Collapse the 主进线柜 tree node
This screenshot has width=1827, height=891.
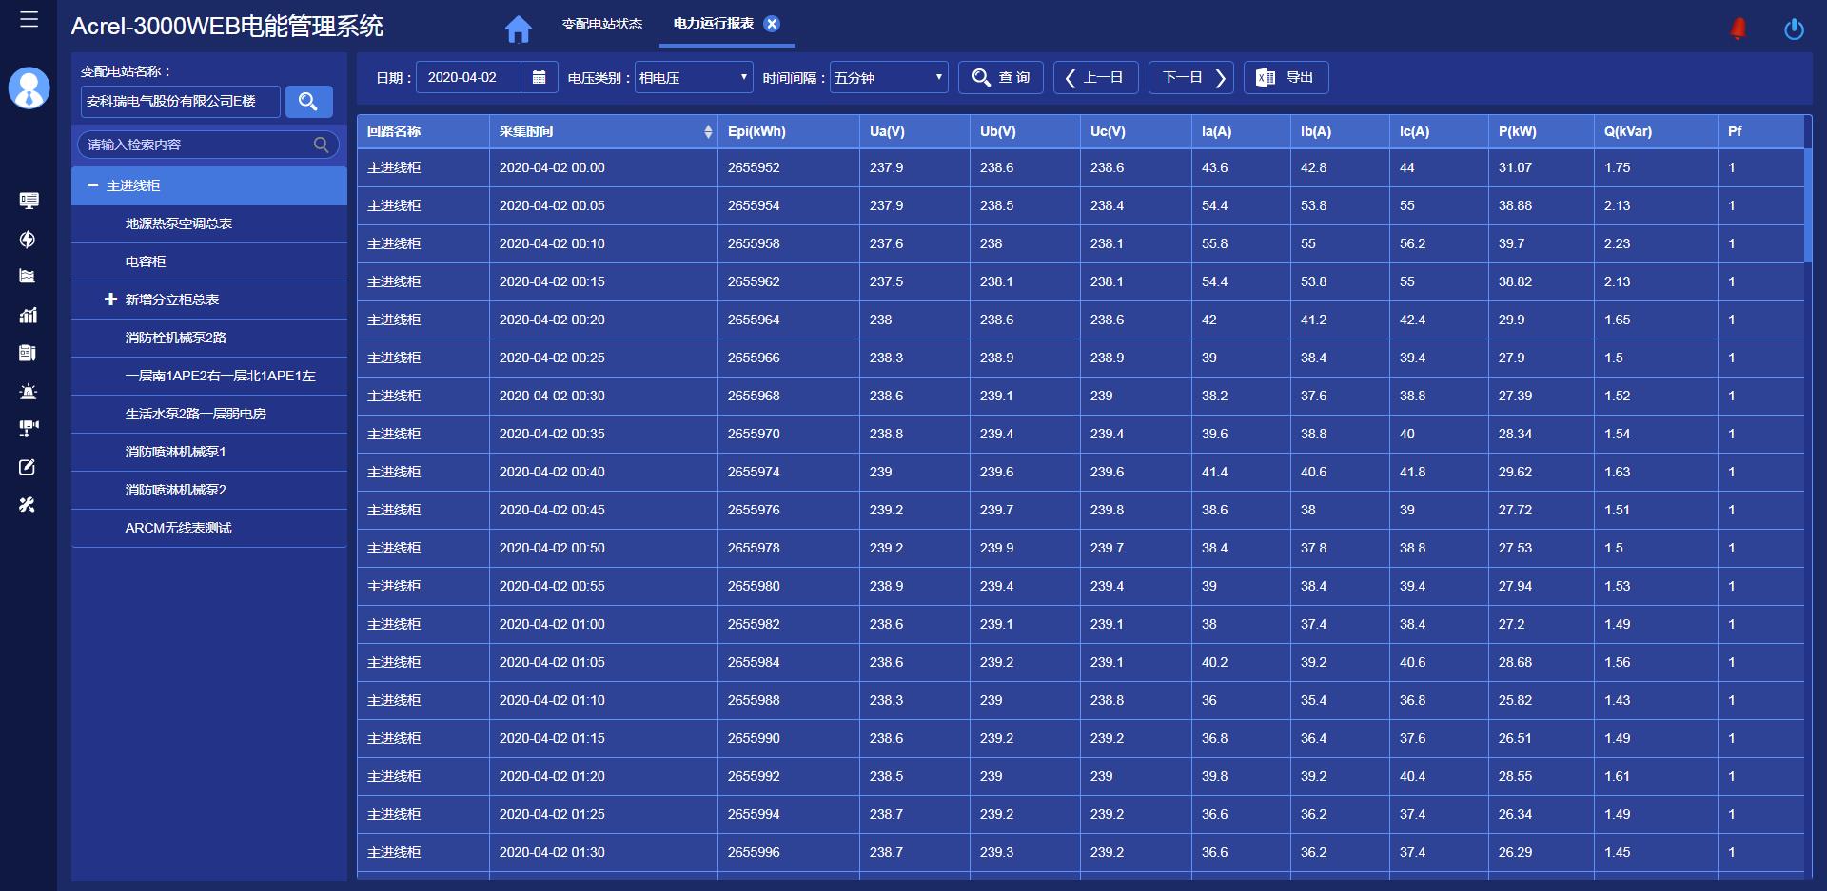pos(92,185)
